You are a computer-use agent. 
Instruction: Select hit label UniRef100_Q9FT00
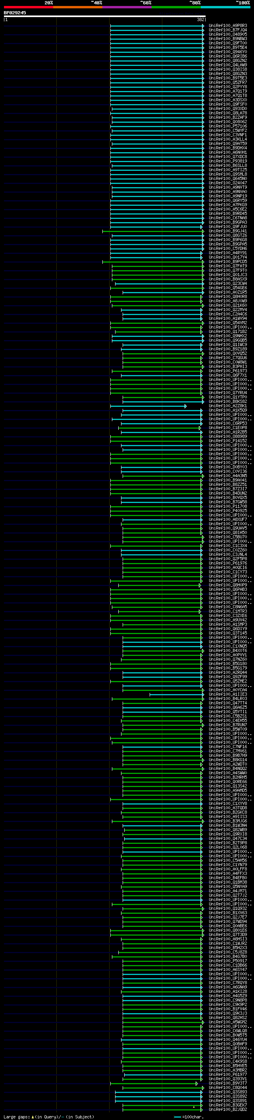228,43
